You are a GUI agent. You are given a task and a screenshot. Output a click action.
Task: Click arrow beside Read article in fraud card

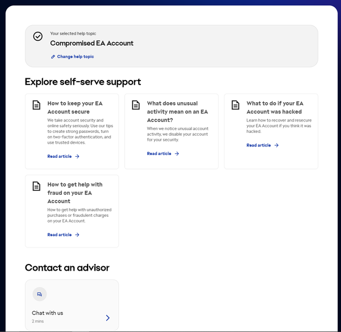pos(77,235)
